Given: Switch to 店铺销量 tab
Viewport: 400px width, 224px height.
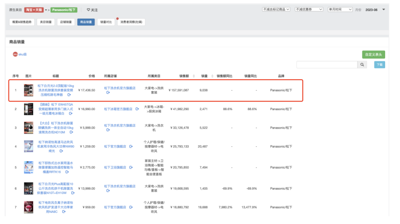Looking at the screenshot, I should coord(66,22).
